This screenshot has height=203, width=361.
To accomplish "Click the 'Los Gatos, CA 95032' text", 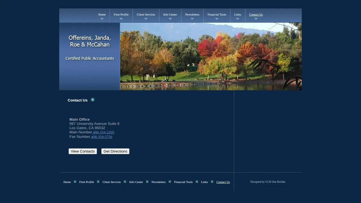I will (x=87, y=128).
